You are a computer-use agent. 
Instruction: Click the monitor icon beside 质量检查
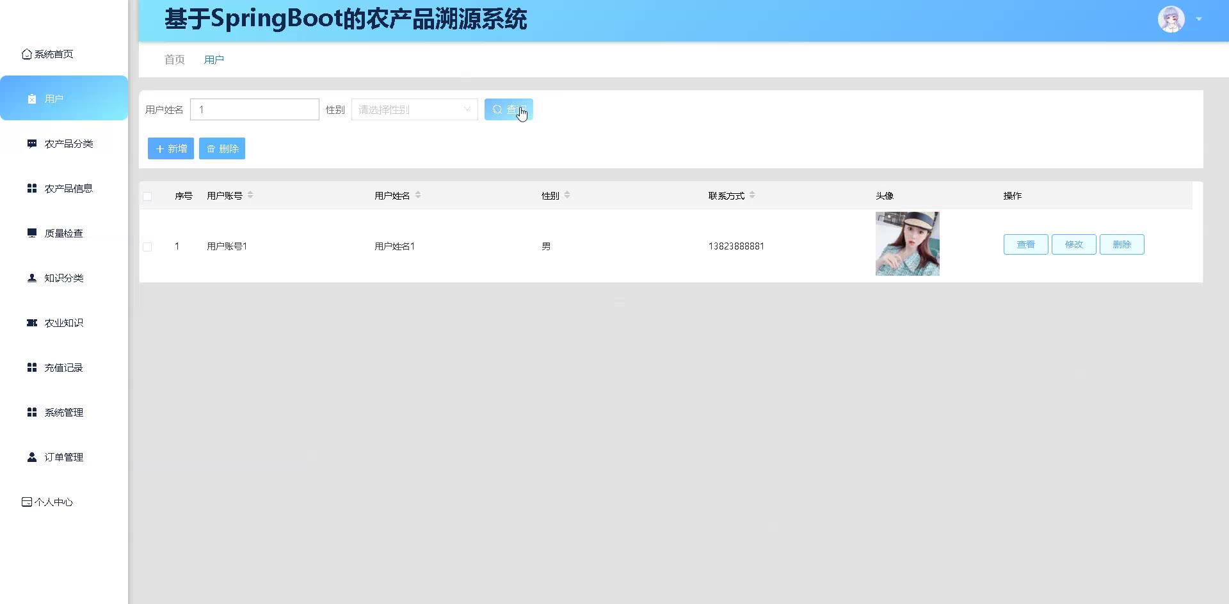coord(32,234)
